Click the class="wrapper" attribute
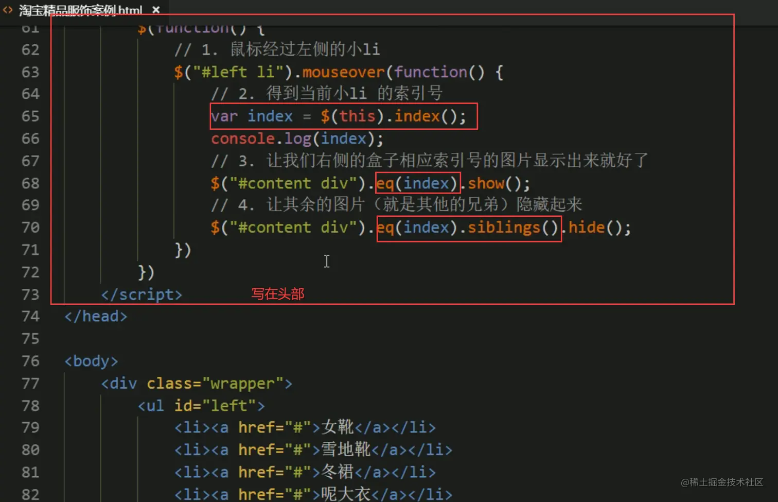Screen dimensions: 778x502 click(x=215, y=384)
